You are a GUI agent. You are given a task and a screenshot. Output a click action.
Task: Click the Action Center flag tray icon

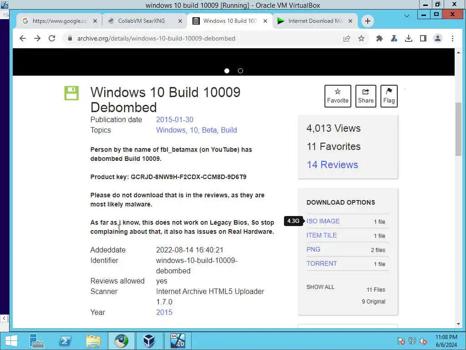(401, 341)
